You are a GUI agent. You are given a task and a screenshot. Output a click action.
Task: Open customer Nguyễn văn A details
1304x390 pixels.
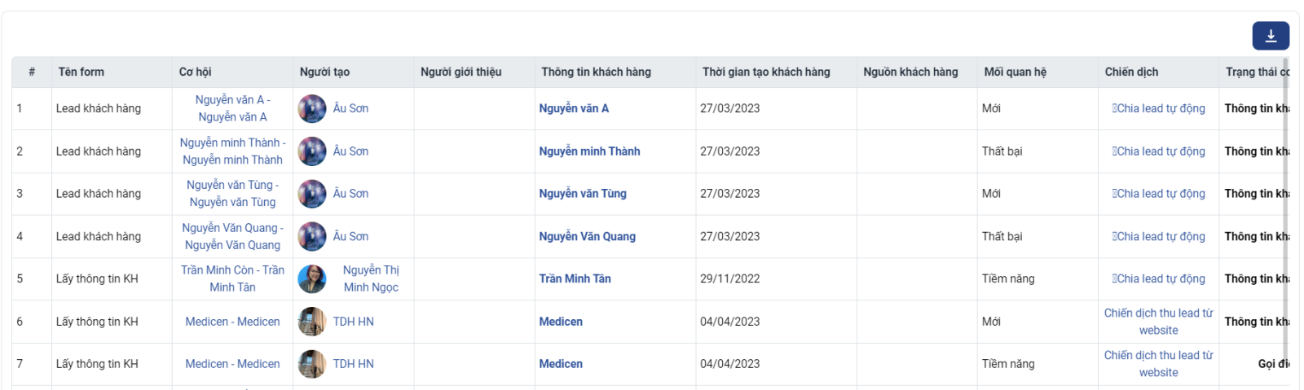pyautogui.click(x=574, y=108)
